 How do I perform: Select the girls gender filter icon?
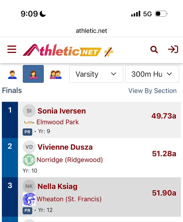33,74
